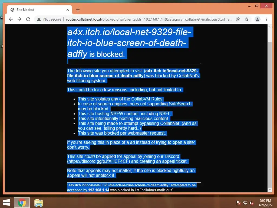Viewport: 277px width, 208px height.
Task: Click the Not secure warning icon
Action: pos(39,19)
